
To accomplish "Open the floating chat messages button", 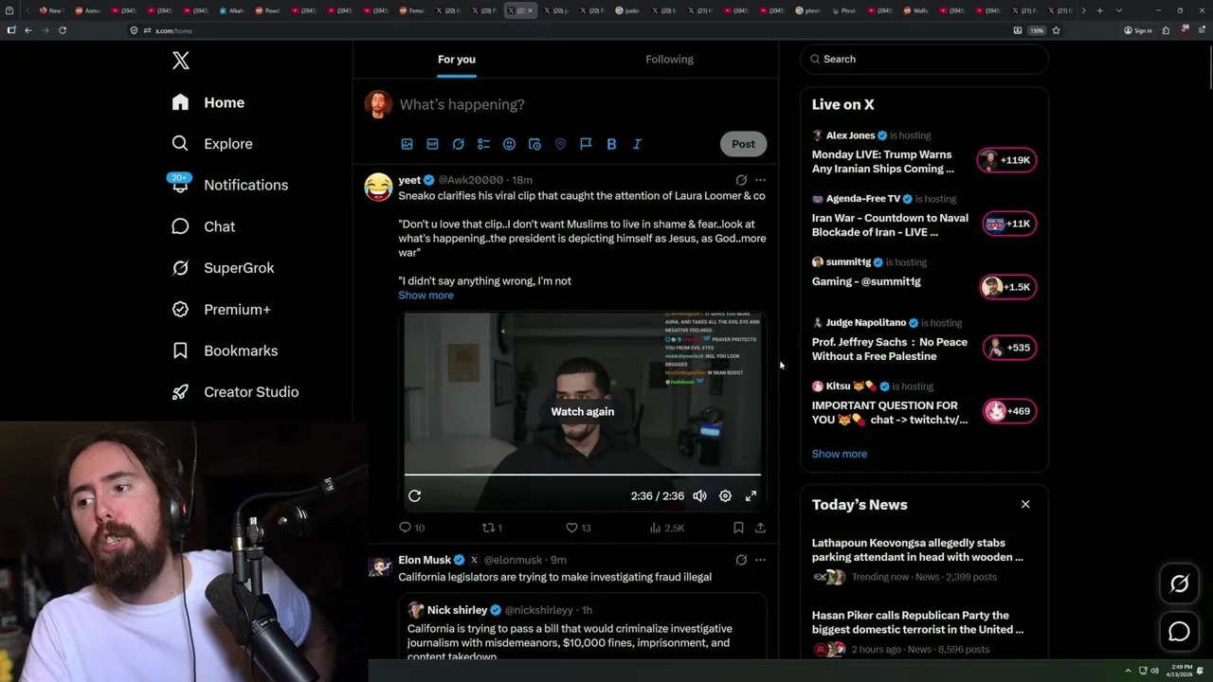I will (x=1179, y=632).
